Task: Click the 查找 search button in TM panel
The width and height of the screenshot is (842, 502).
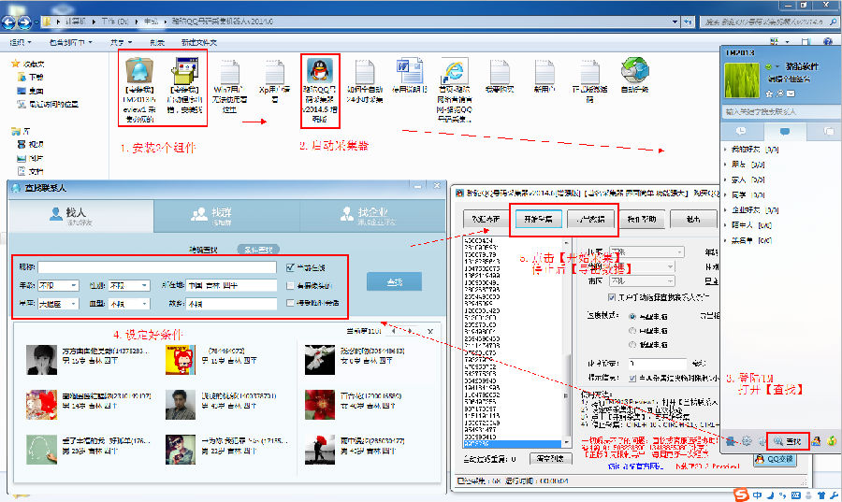Action: coord(788,441)
